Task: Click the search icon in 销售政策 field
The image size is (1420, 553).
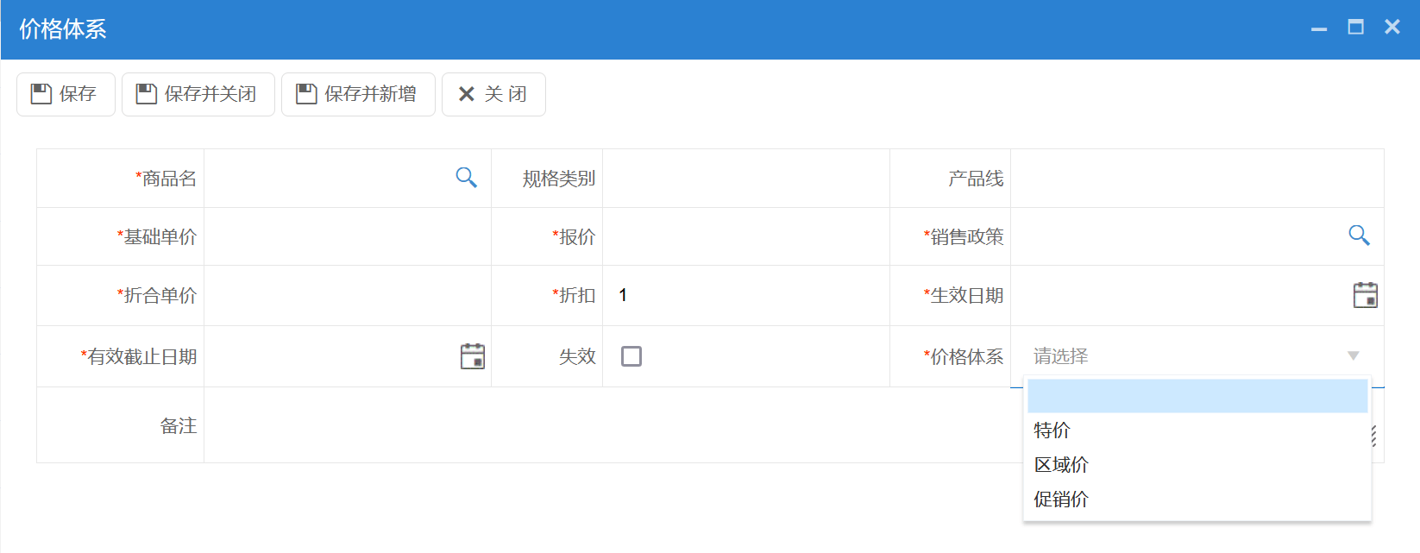Action: 1359,236
